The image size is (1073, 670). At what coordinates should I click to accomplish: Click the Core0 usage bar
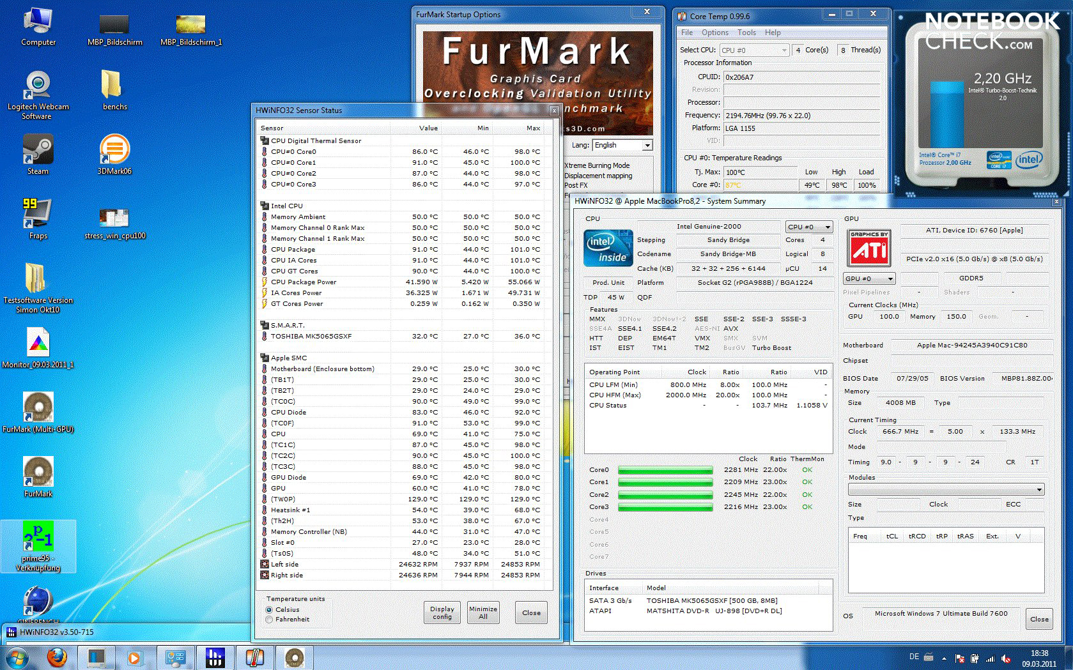[665, 471]
